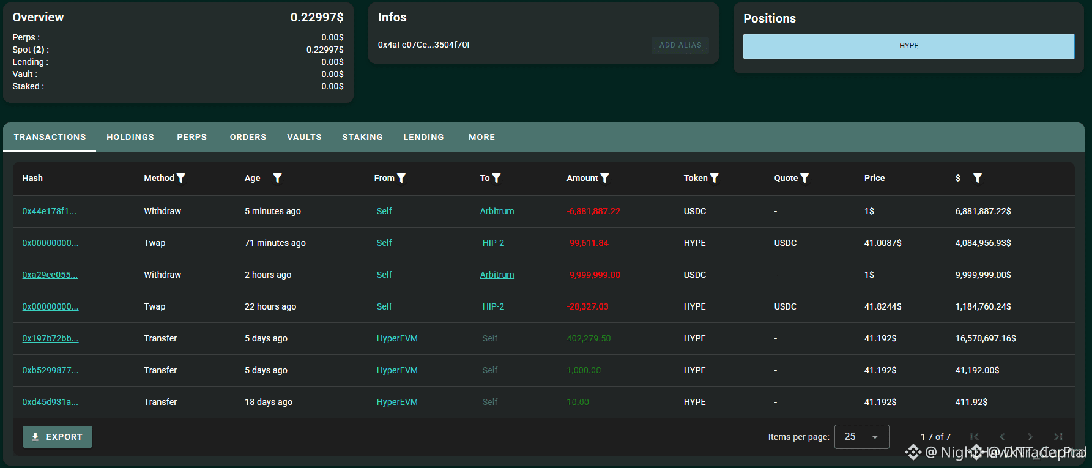The width and height of the screenshot is (1092, 468).
Task: Click amount 402,279.50
Action: pos(589,338)
